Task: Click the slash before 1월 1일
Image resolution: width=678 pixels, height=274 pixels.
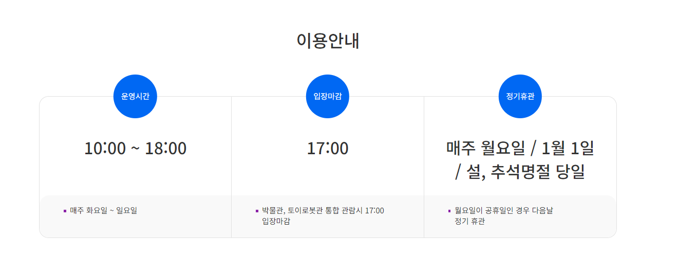Action: pos(533,149)
